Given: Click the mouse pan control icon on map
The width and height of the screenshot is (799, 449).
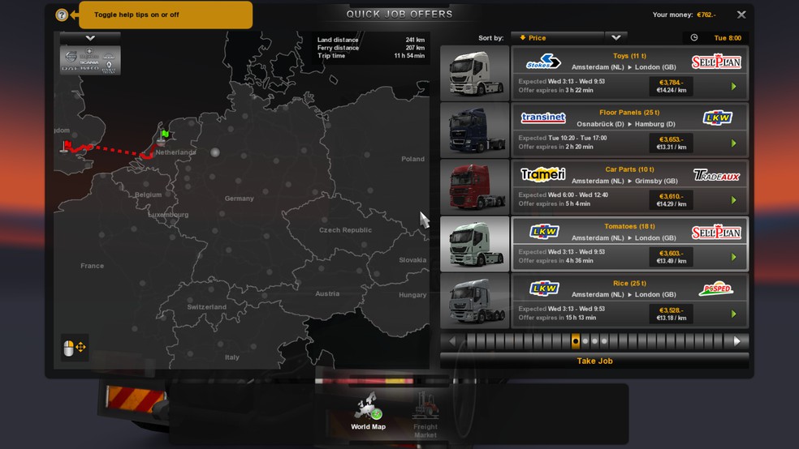Looking at the screenshot, I should (75, 348).
